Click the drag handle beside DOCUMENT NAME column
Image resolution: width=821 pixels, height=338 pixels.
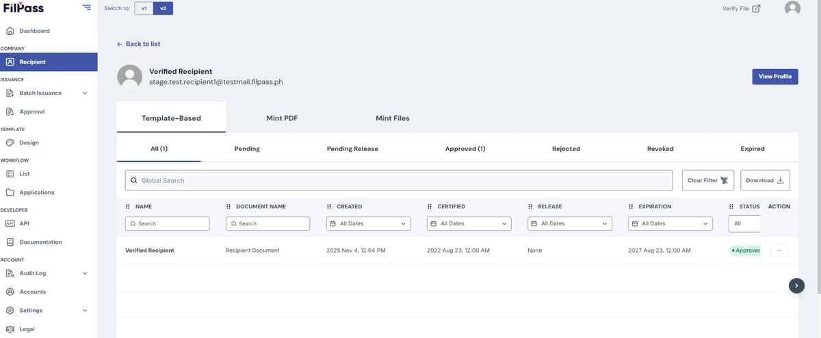point(229,206)
